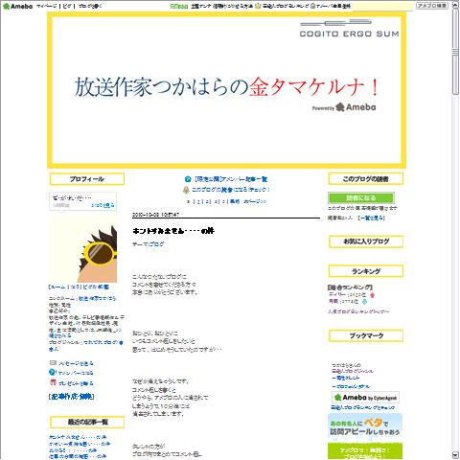Image resolution: width=460 pixels, height=460 pixels.
Task: Click the green アメブロ banner in the right sidebar
Action: (x=365, y=451)
